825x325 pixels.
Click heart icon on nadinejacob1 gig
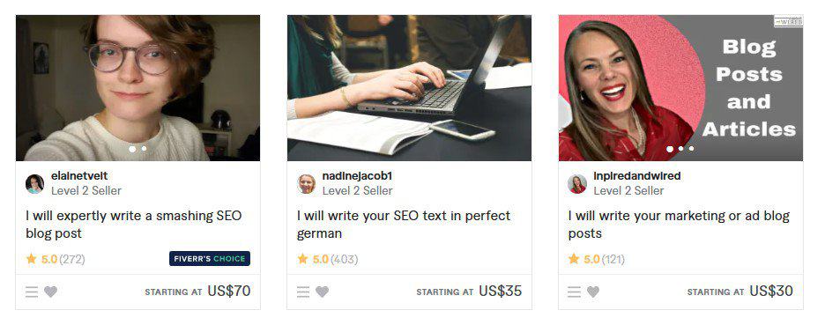coord(322,292)
